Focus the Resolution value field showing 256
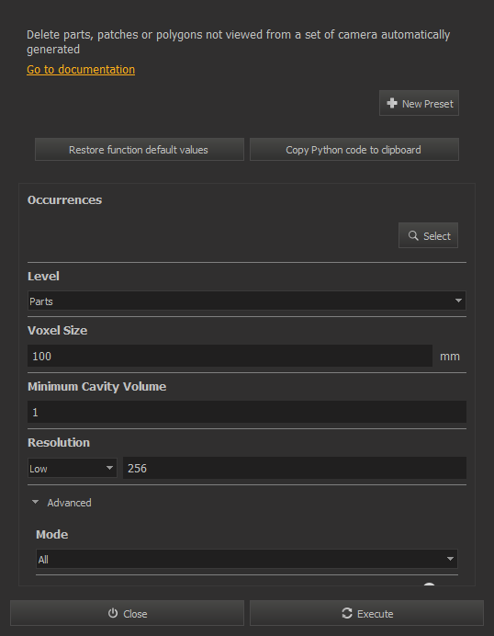Screen dimensions: 494x636 [295, 468]
